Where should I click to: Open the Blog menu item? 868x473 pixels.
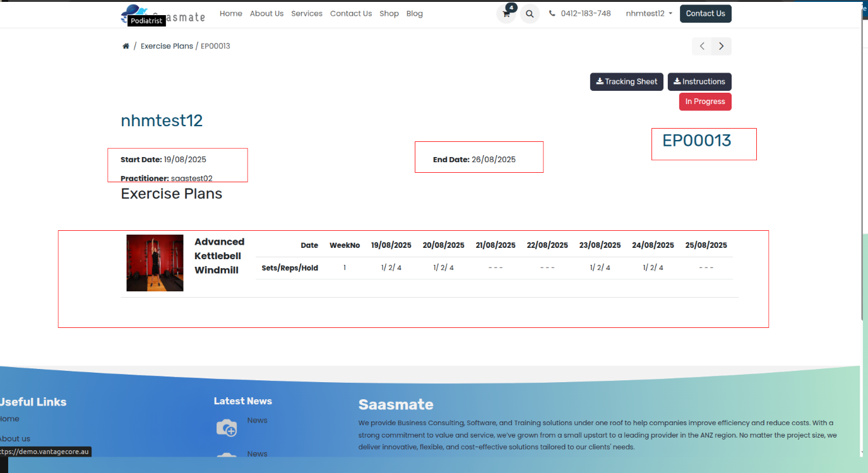(415, 13)
